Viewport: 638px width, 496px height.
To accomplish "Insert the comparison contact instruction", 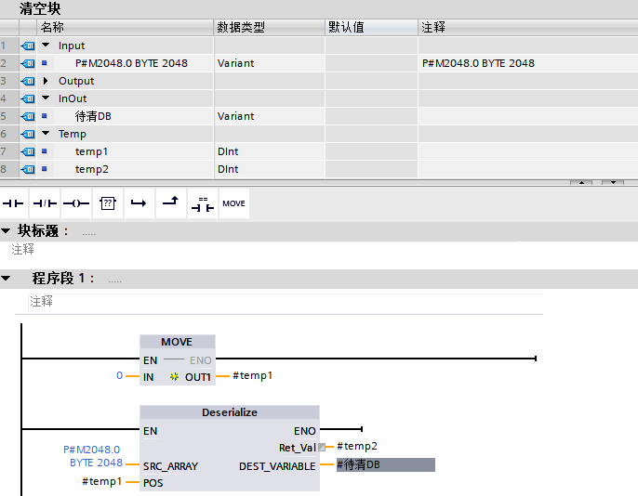I will pyautogui.click(x=202, y=203).
